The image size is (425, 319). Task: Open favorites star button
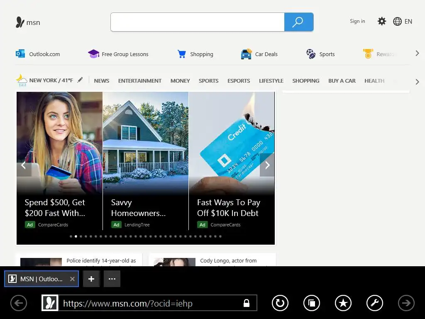[343, 303]
